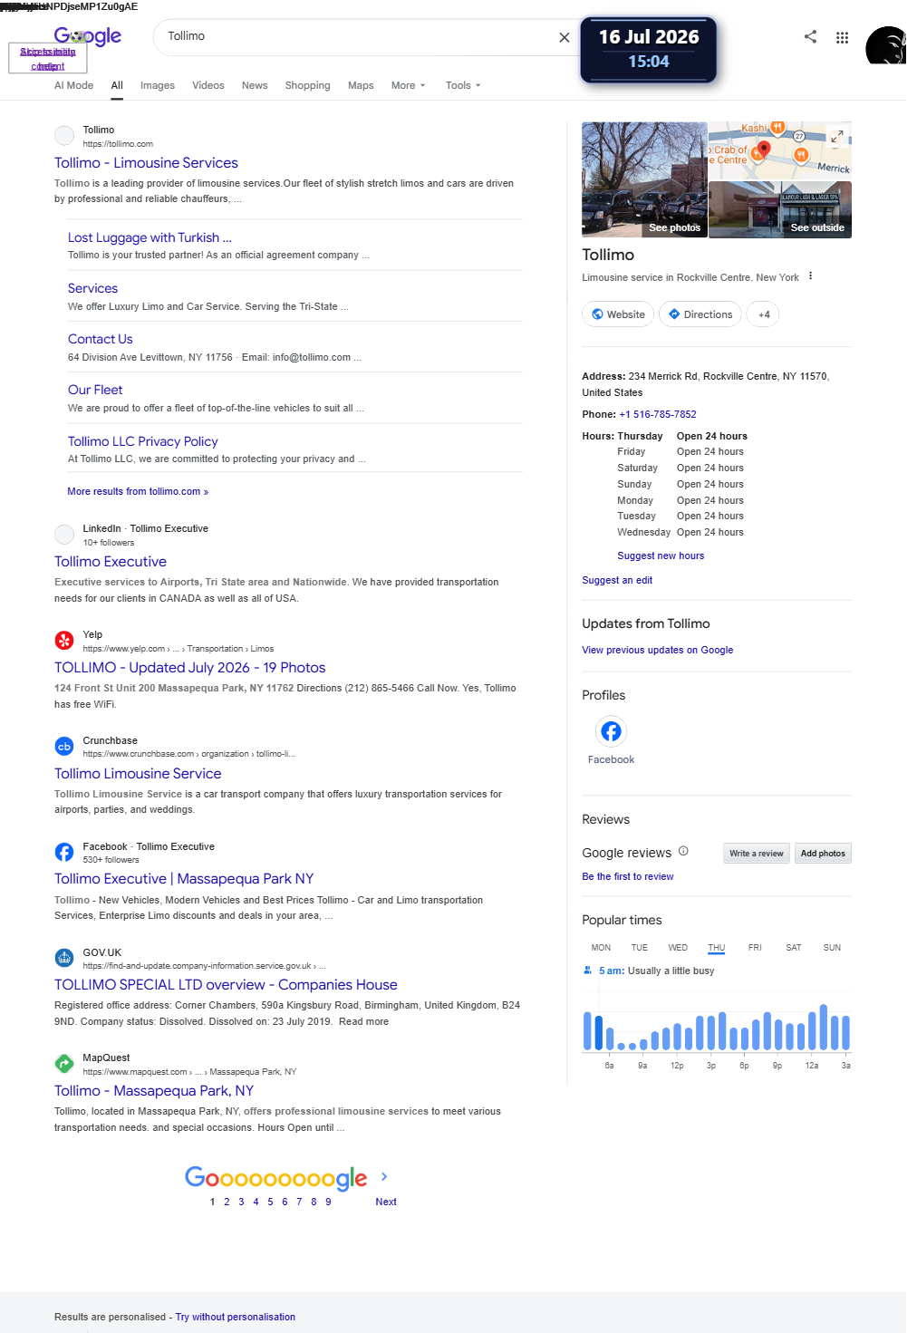The height and width of the screenshot is (1333, 917).
Task: Expand the map with the arrows icon
Action: coord(837,136)
